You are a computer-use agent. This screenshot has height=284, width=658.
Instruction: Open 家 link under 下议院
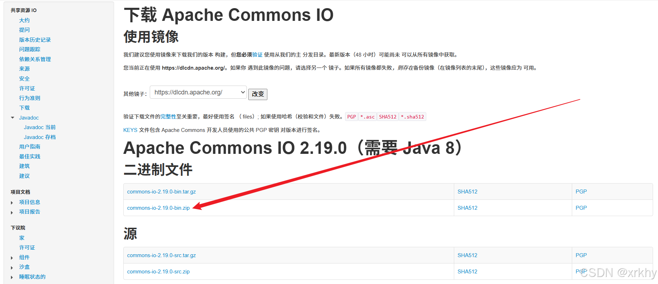pos(22,238)
